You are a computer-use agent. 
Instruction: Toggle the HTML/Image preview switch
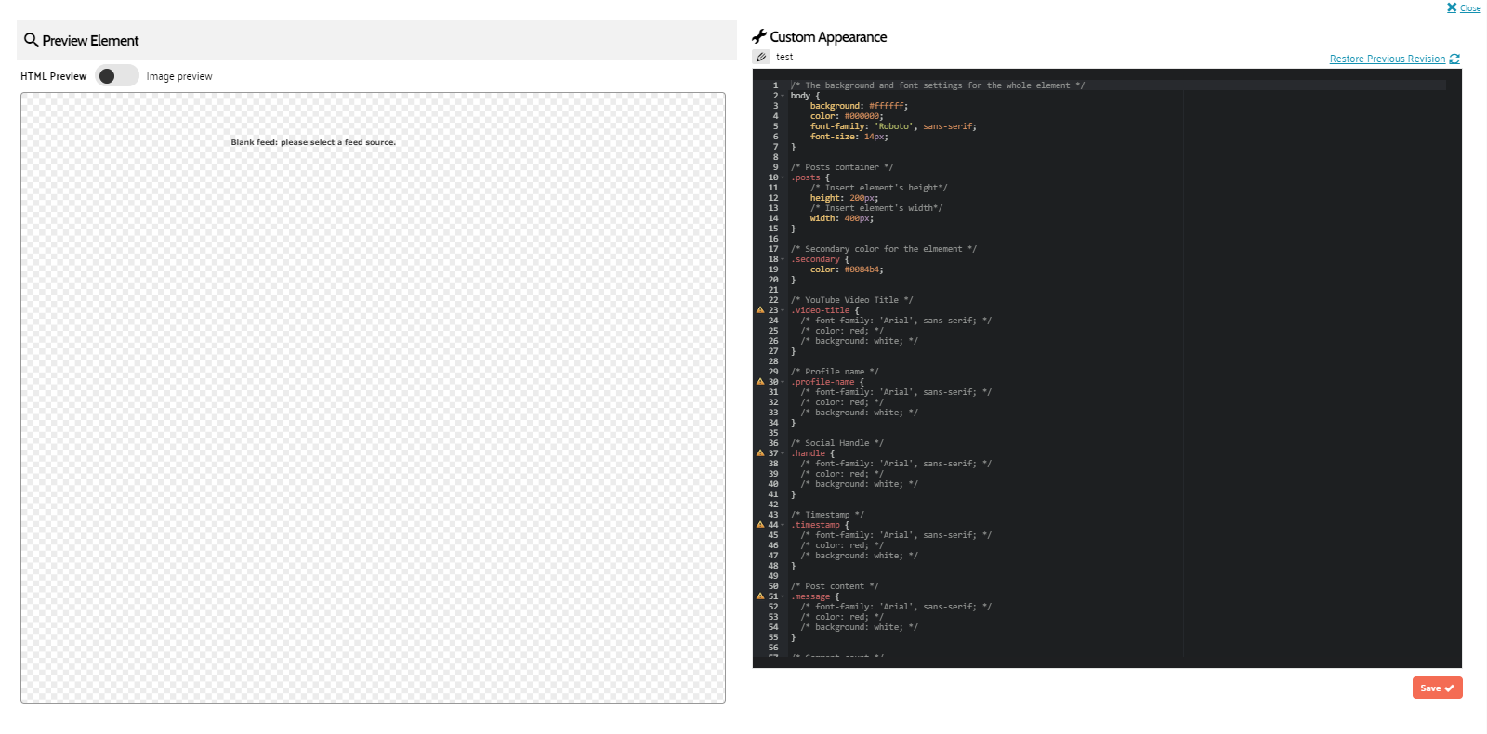point(116,76)
